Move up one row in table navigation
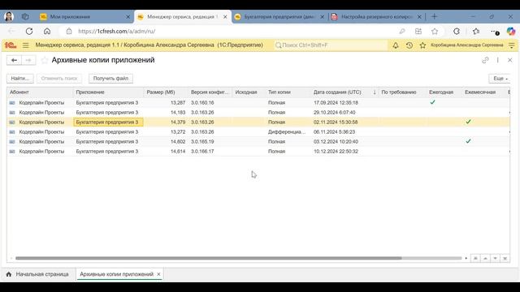Viewport: 520px width, 292px height. coord(485,258)
